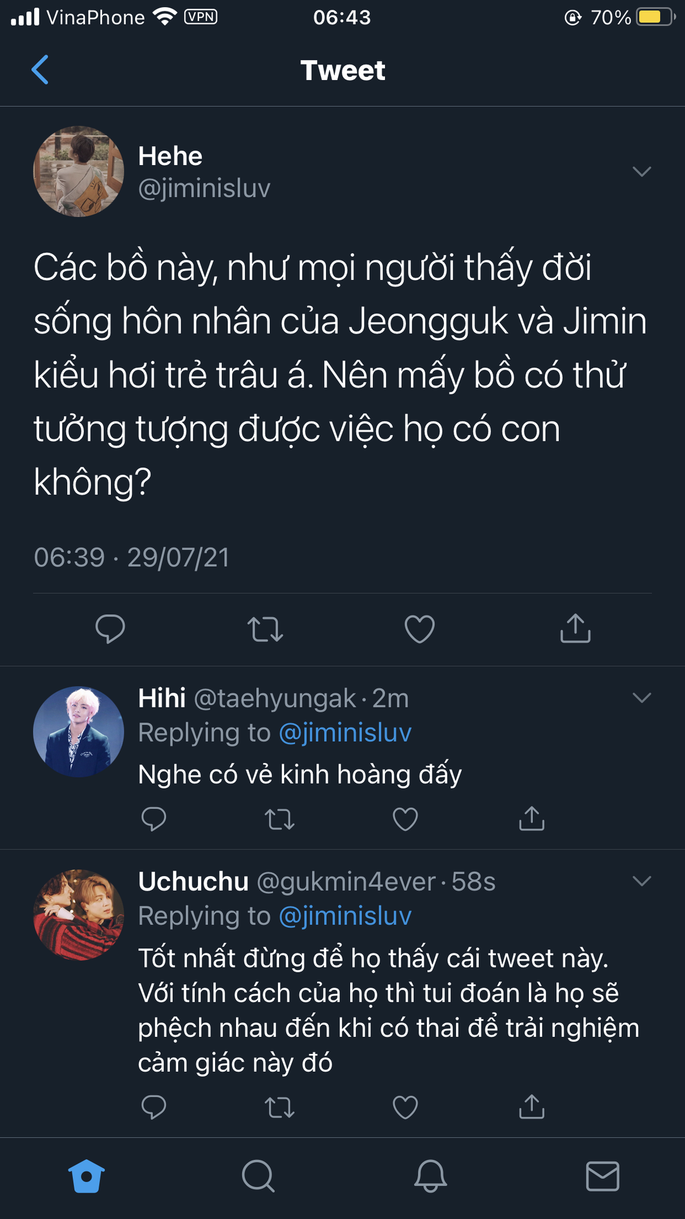The height and width of the screenshot is (1219, 685).
Task: View Uchuchu's profile picture
Action: pos(79,915)
